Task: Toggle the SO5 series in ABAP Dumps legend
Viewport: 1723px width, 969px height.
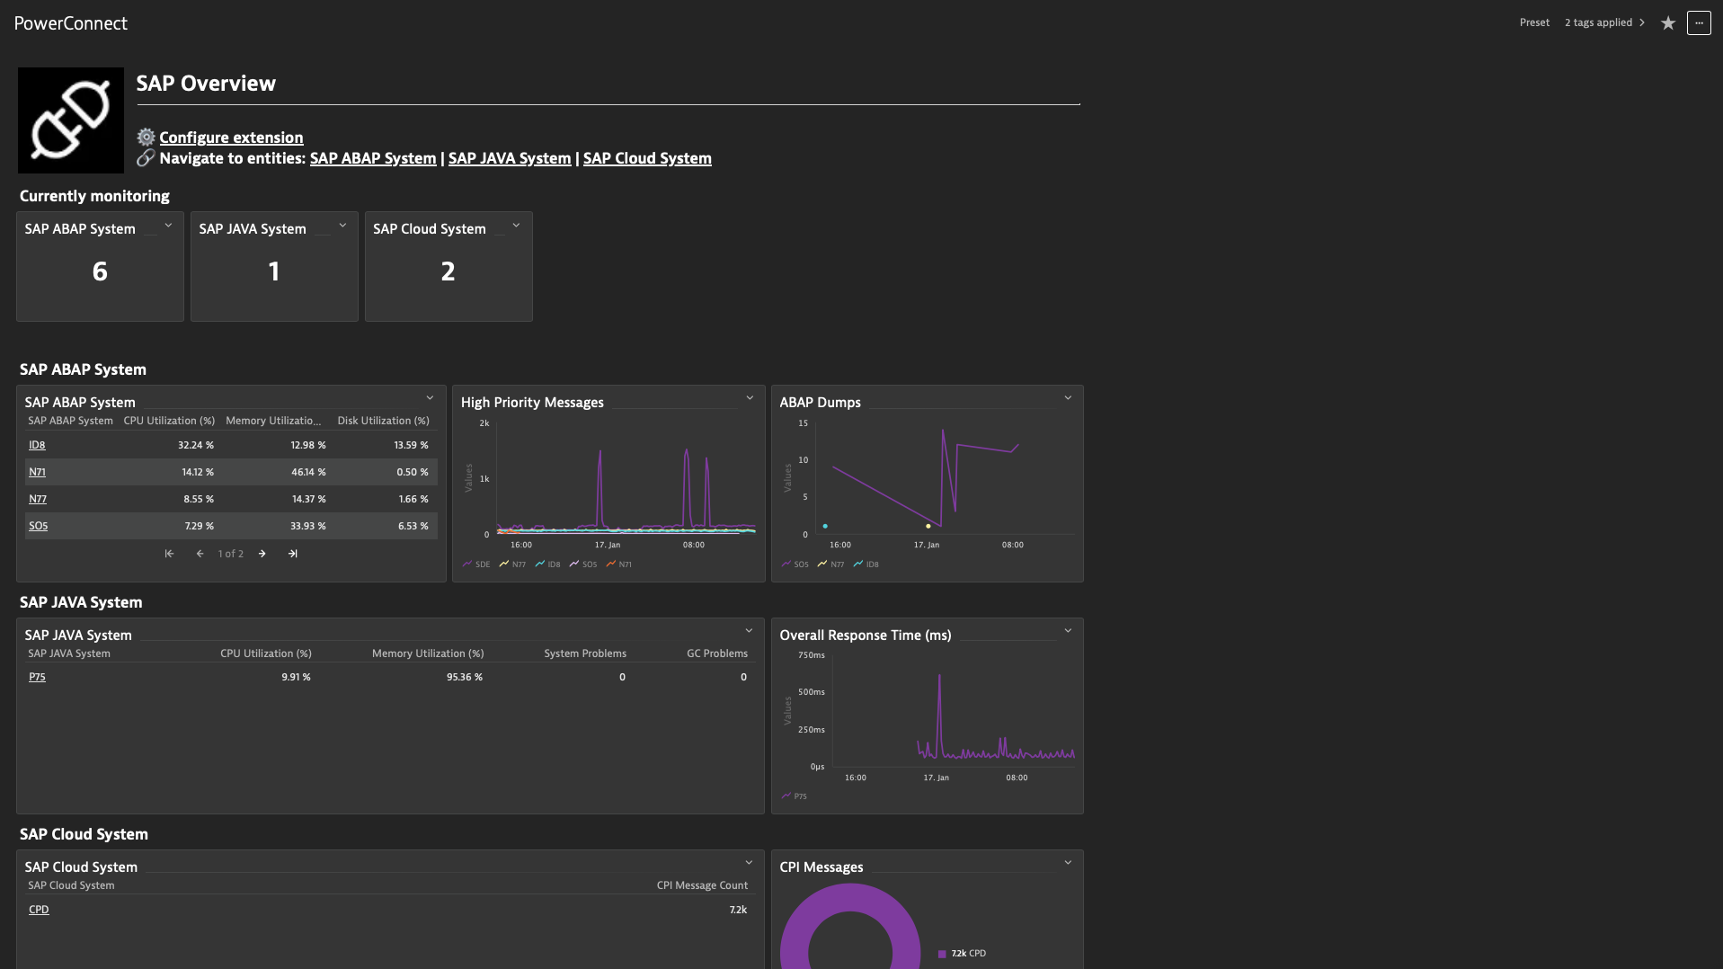Action: pos(796,564)
